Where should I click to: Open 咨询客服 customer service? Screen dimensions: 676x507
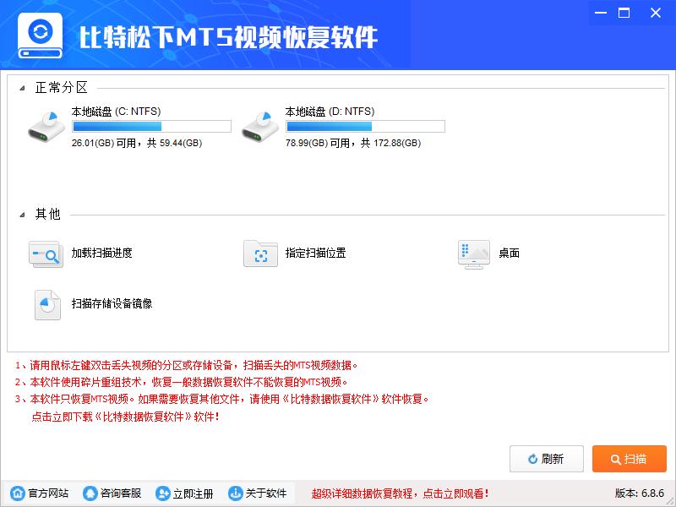point(121,493)
